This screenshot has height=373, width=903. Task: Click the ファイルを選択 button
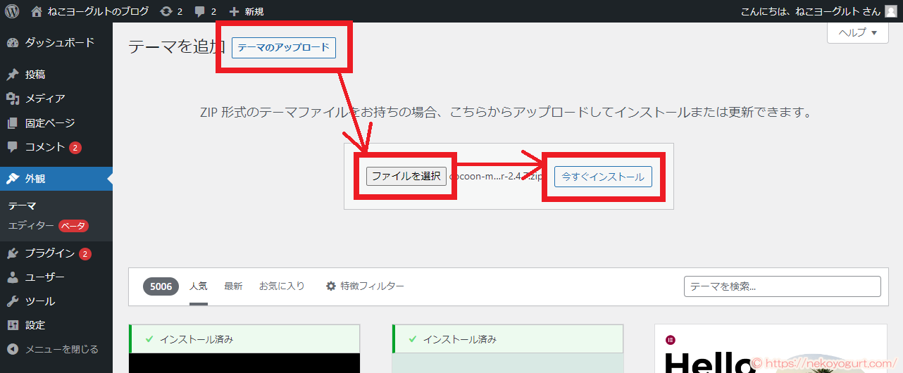click(406, 177)
